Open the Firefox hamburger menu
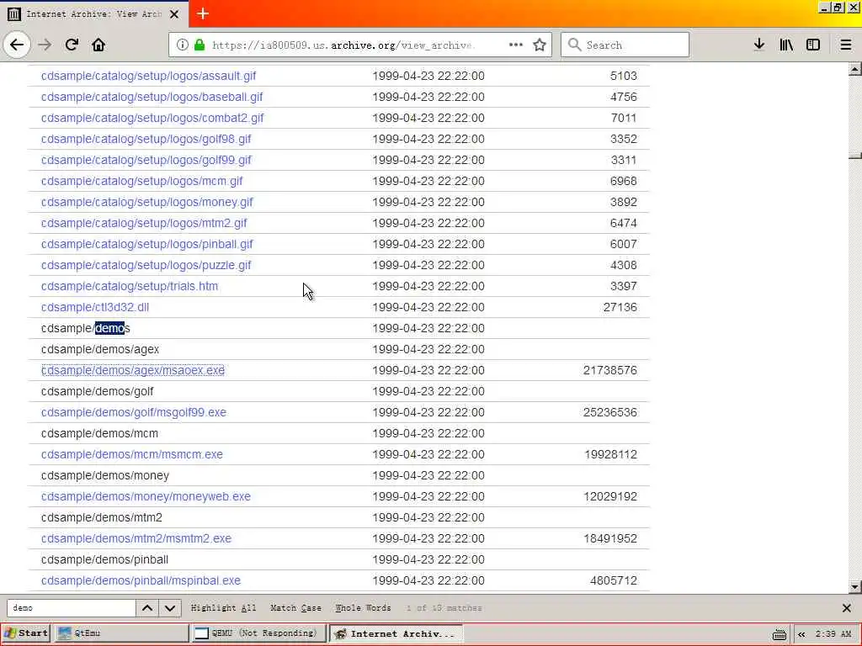 tap(845, 45)
